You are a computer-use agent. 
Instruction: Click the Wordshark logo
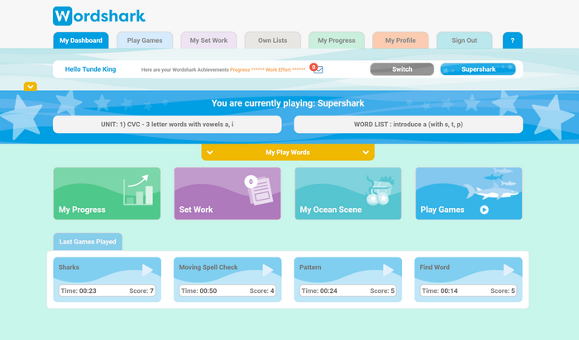click(x=99, y=16)
